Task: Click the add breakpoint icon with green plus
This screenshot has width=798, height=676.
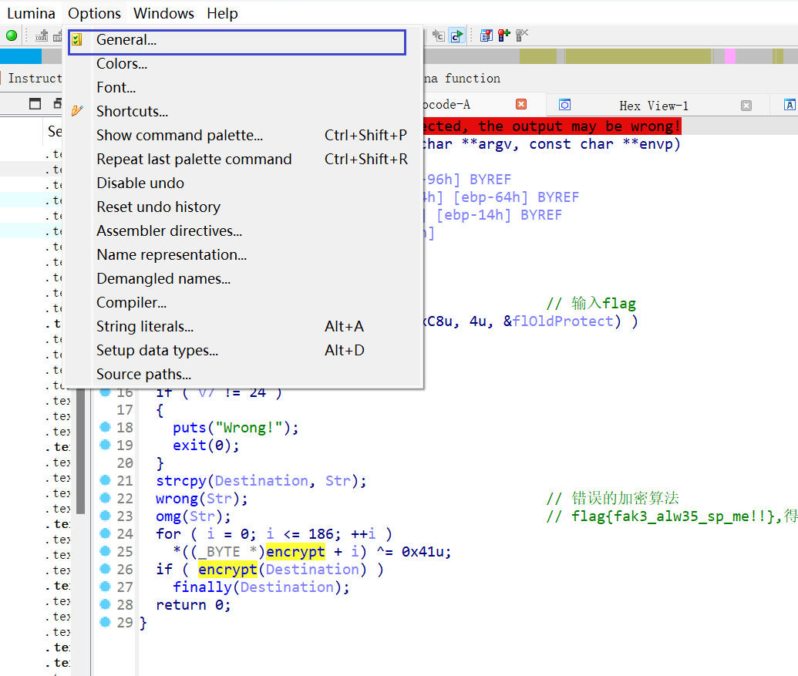Action: coord(503,35)
